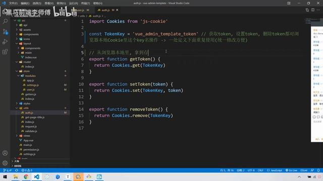Expand the mixin folder
This screenshot has height=181, width=323.
coord(18,53)
